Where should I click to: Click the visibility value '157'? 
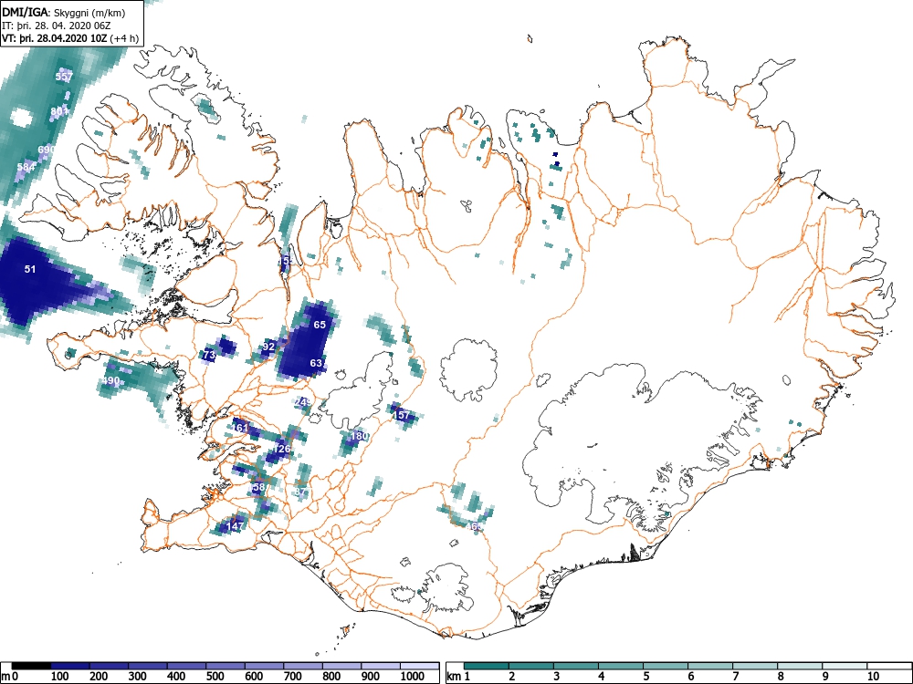(x=402, y=415)
